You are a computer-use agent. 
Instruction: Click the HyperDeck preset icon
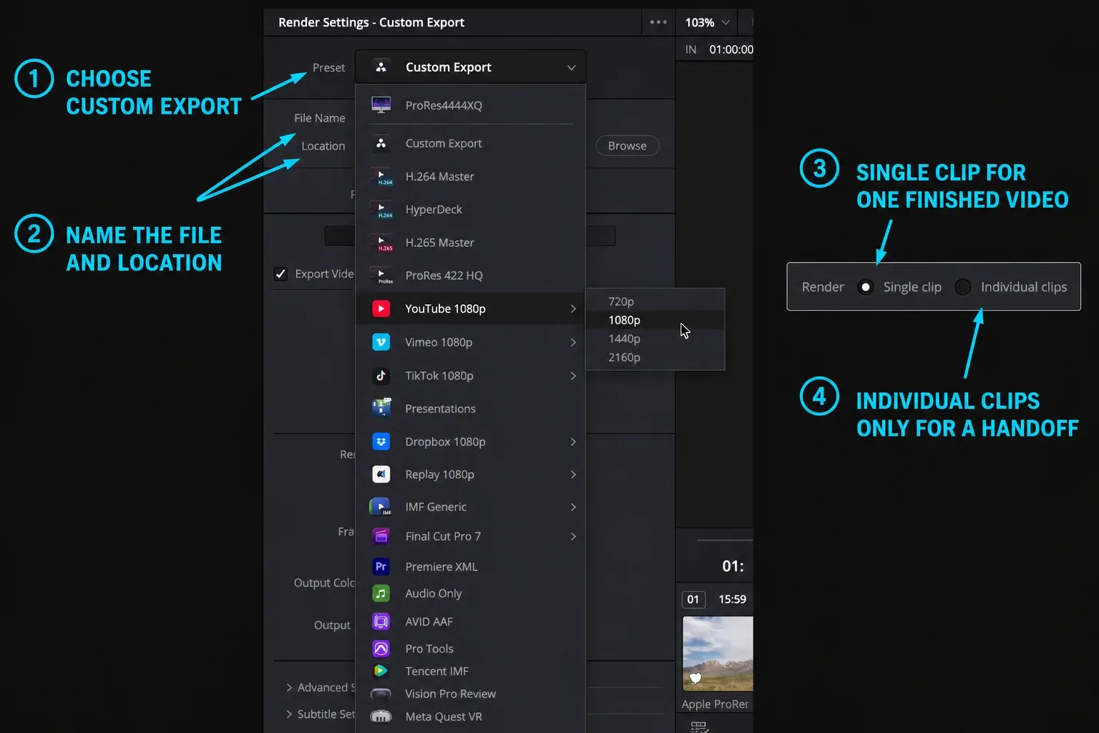click(x=381, y=209)
